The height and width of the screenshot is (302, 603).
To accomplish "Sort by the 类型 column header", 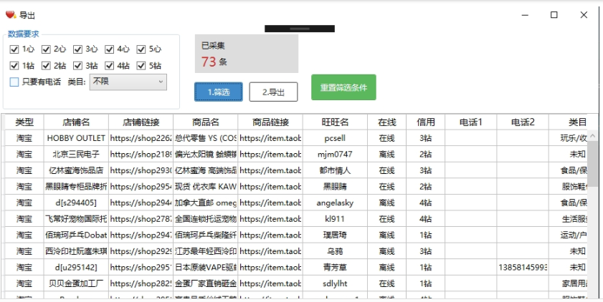I will point(24,122).
